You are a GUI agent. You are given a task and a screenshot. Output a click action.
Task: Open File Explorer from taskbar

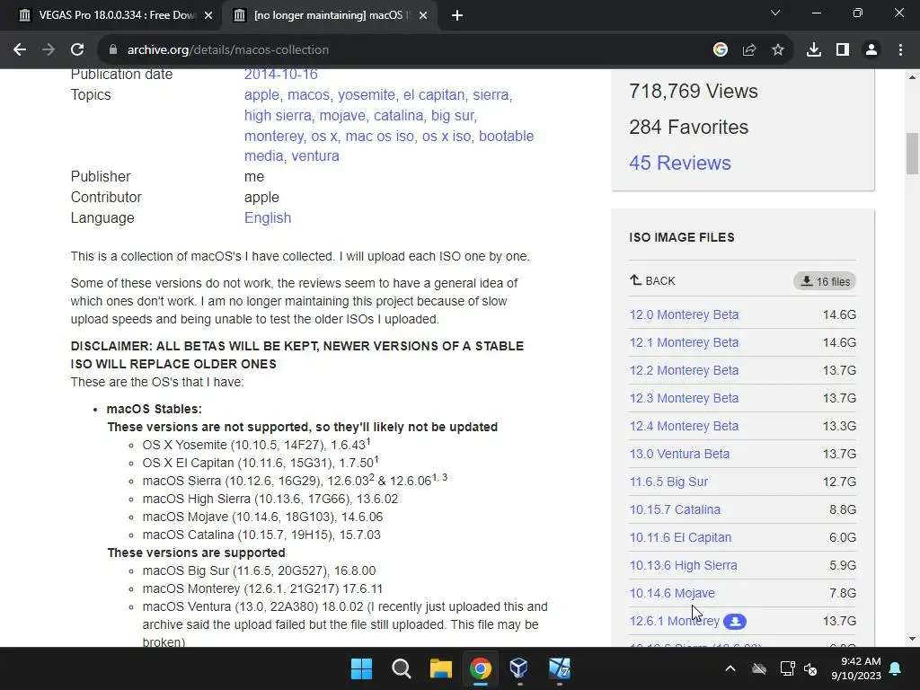tap(440, 668)
